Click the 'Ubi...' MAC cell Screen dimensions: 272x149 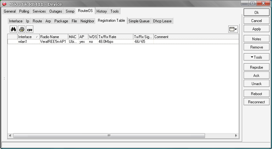coord(73,42)
